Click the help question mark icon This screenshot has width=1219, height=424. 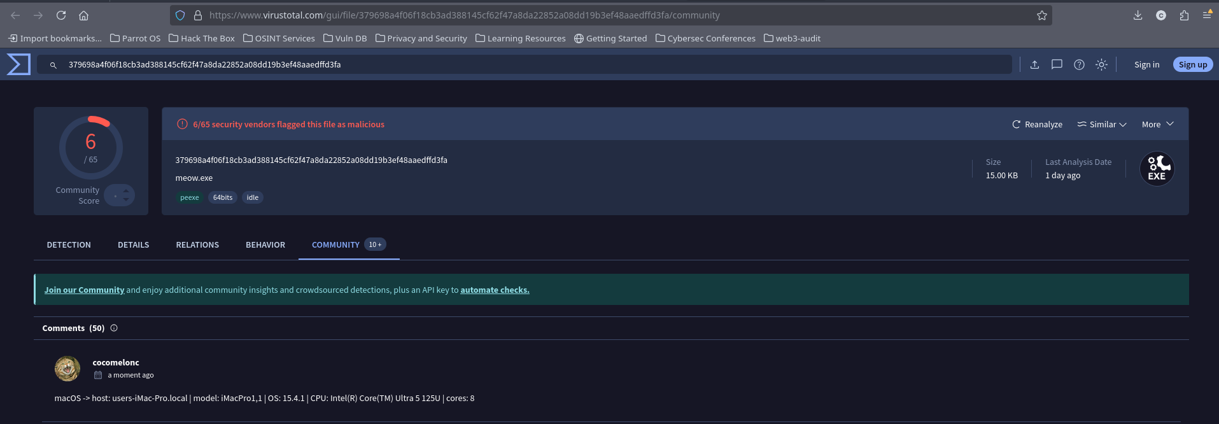1079,64
